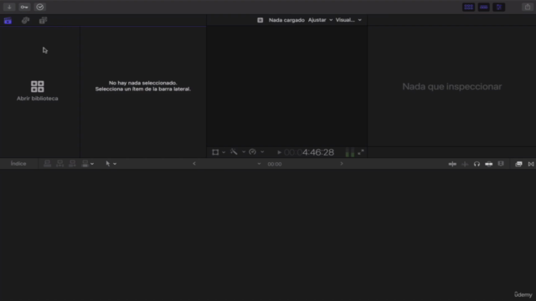Open clip appearance filmstrip icon in timeline
Viewport: 536px width, 301px height.
point(501,164)
